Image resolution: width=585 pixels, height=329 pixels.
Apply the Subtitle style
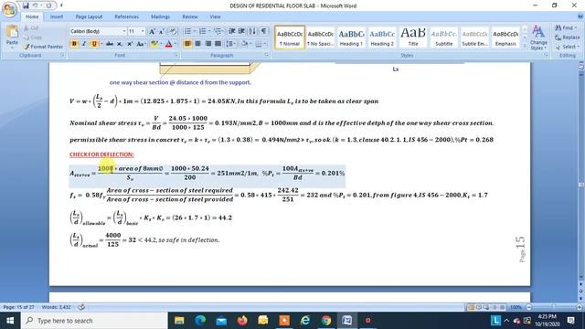tap(444, 37)
